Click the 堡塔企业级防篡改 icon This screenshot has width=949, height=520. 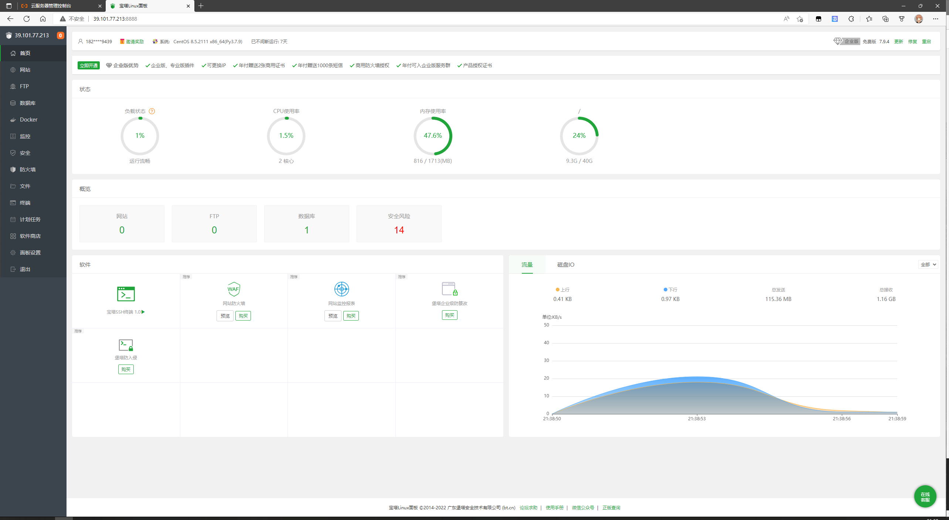(x=450, y=289)
